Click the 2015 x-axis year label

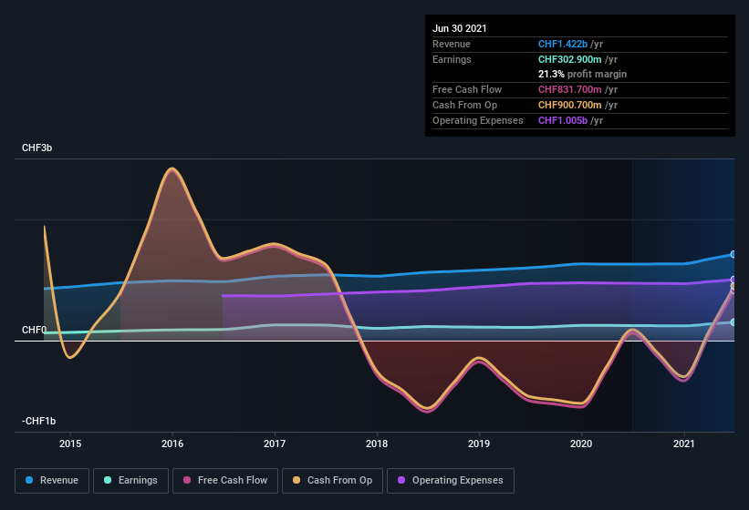[x=70, y=444]
